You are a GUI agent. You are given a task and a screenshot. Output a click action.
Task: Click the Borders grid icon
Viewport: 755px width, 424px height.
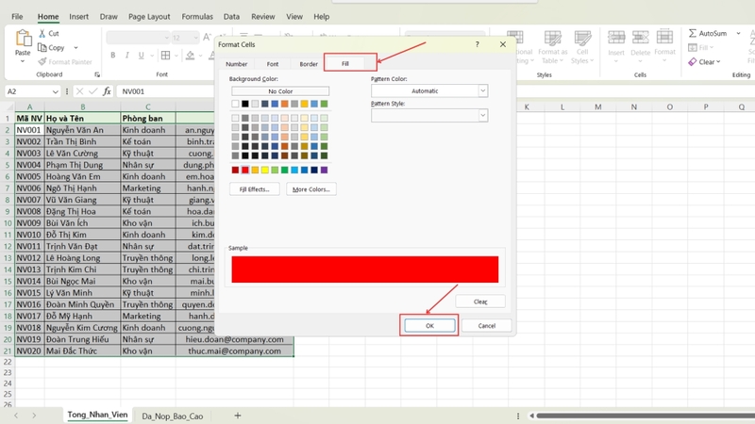pyautogui.click(x=166, y=56)
